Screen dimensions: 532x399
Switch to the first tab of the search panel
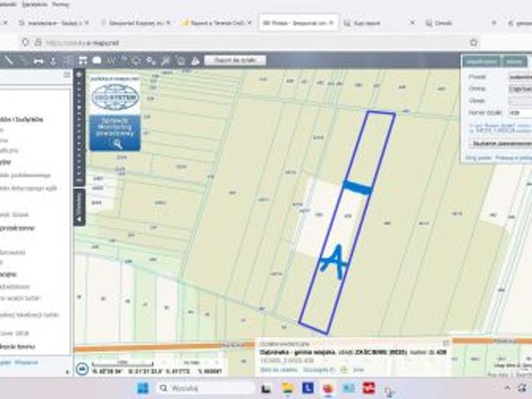(480, 62)
